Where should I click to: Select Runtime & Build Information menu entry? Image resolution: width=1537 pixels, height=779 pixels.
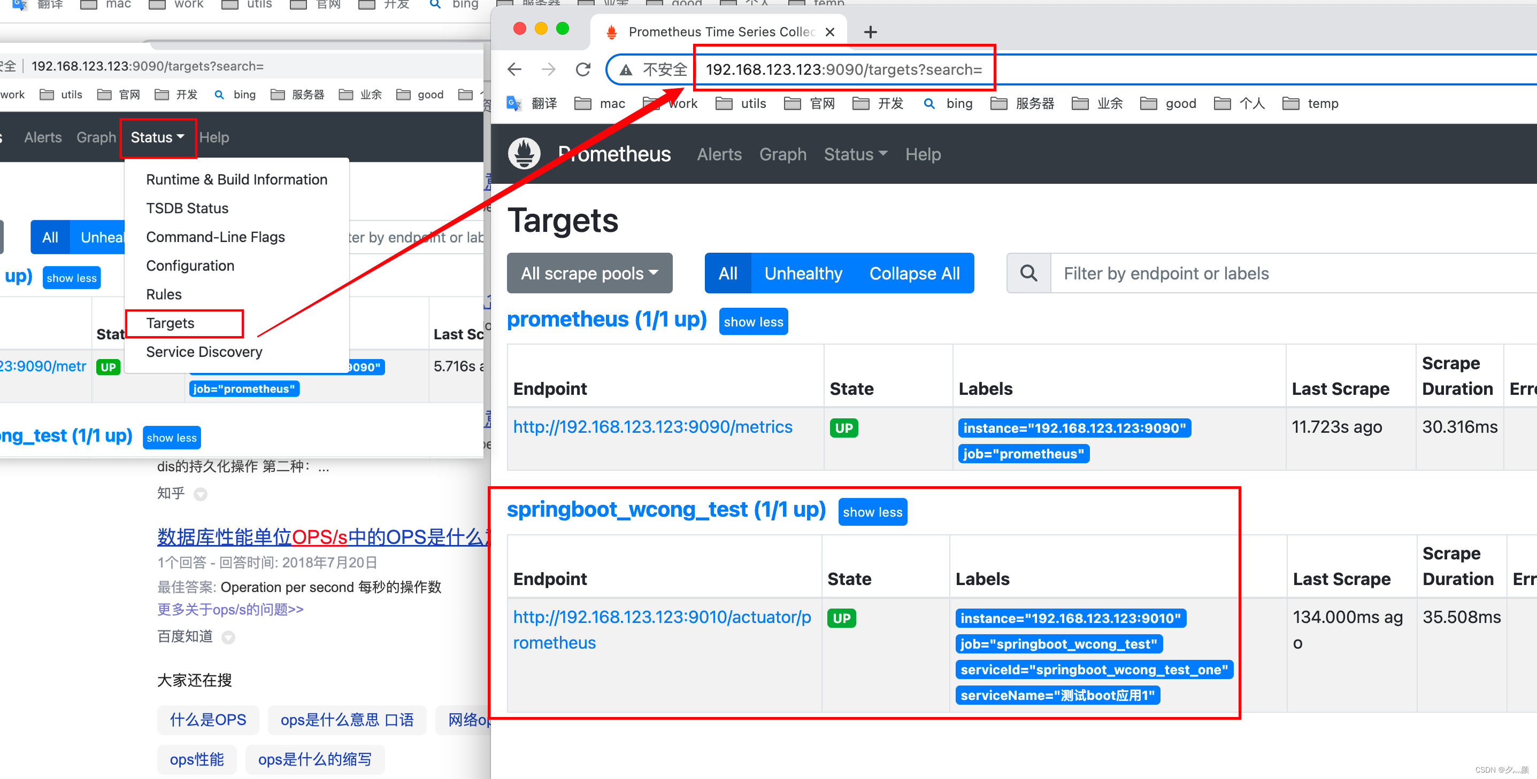pyautogui.click(x=236, y=180)
